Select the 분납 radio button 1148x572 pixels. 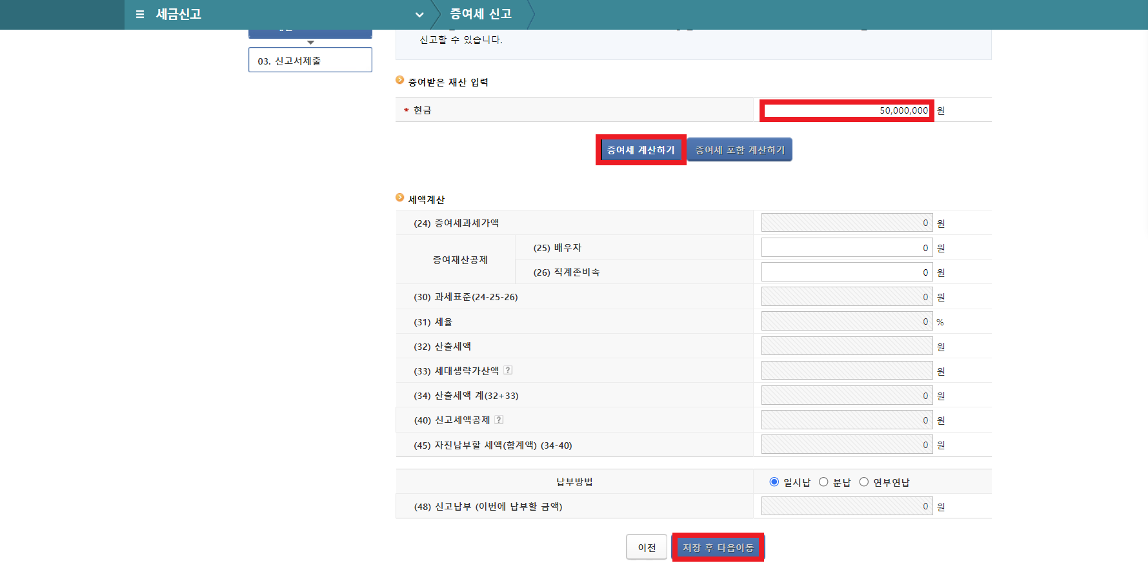[823, 482]
